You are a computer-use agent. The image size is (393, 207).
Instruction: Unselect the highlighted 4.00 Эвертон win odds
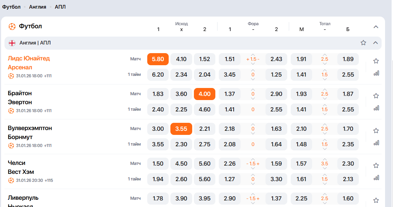[205, 94]
